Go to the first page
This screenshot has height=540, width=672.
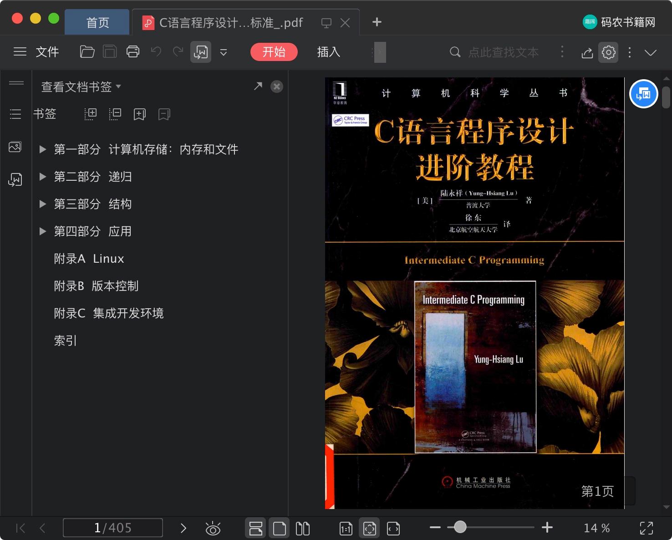(20, 528)
